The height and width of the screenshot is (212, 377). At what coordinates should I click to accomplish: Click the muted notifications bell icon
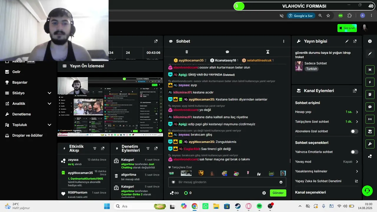282,16
